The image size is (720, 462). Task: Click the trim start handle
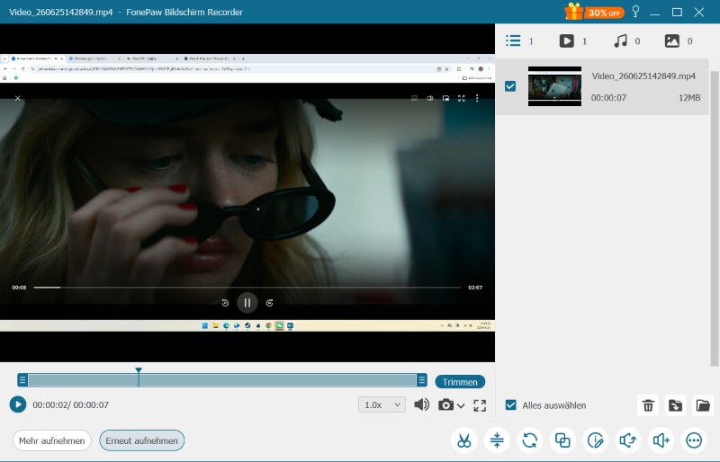pyautogui.click(x=22, y=380)
